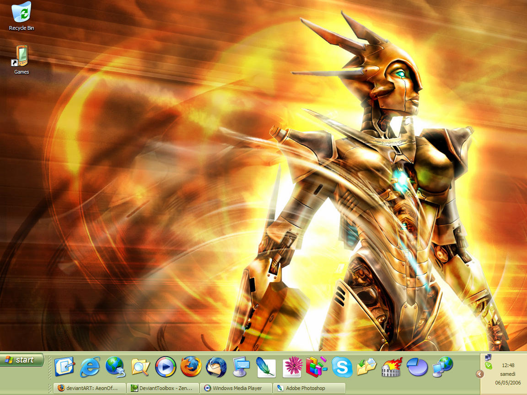
Task: Launch Internet Explorer from quick launch
Action: [x=90, y=367]
